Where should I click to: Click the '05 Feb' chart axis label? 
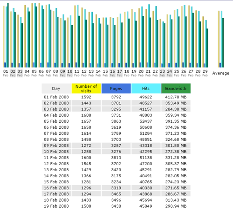(x=34, y=73)
